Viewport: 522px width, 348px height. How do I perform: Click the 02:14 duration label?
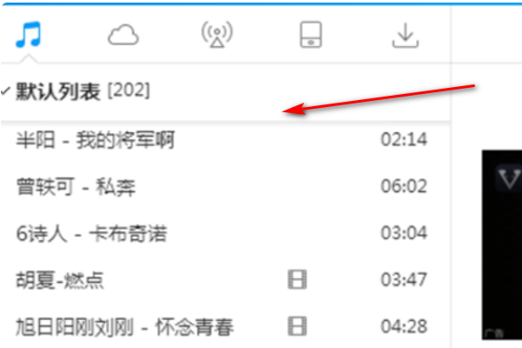(x=404, y=139)
